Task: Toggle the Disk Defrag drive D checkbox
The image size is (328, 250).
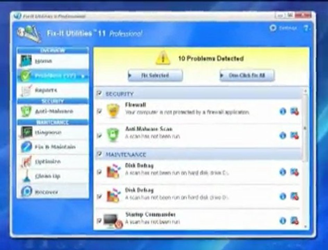Action: tap(99, 197)
